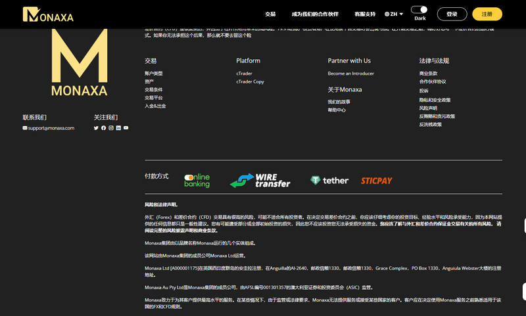
Task: Open the 反洗钱政策 link
Action: (431, 124)
